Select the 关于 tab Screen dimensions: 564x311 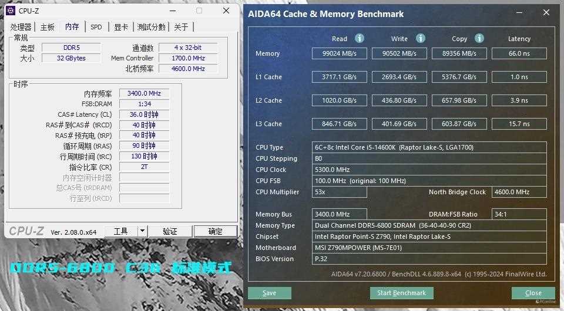tap(181, 27)
